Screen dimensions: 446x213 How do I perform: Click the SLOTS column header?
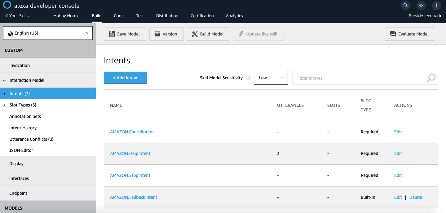(x=333, y=105)
